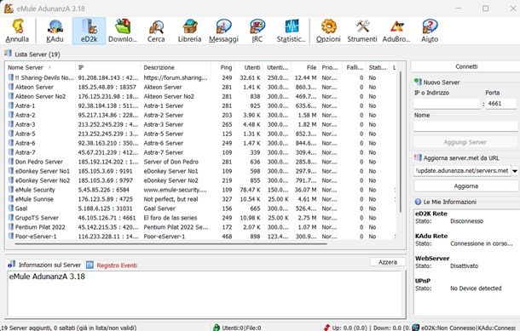Click the eD2K connection status bar icon
520x331 pixels.
[x=415, y=328]
